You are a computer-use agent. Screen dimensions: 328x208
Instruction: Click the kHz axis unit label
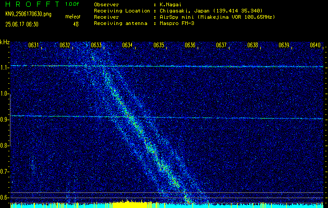(5, 42)
